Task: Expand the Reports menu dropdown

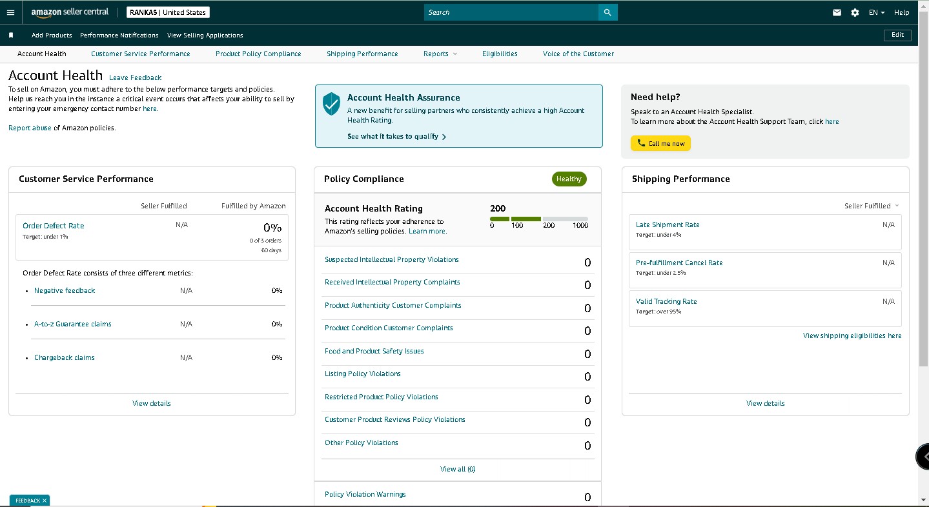Action: tap(440, 54)
